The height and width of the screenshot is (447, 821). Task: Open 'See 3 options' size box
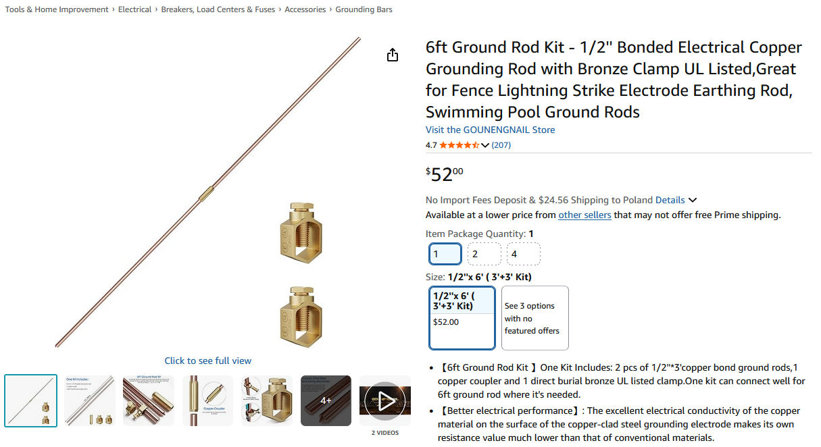point(534,317)
